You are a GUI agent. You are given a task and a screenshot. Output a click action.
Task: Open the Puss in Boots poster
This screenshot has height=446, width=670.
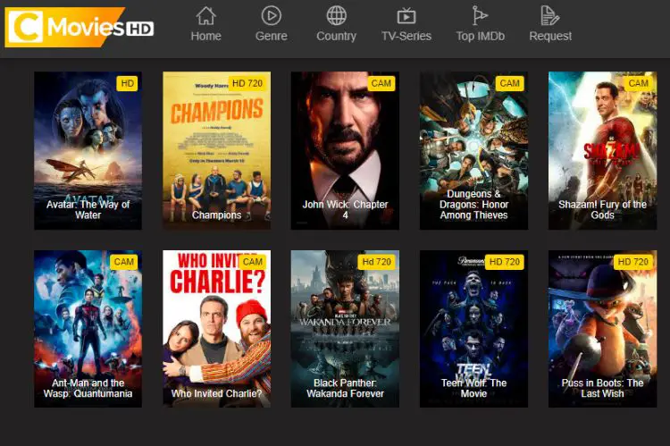[x=602, y=328]
